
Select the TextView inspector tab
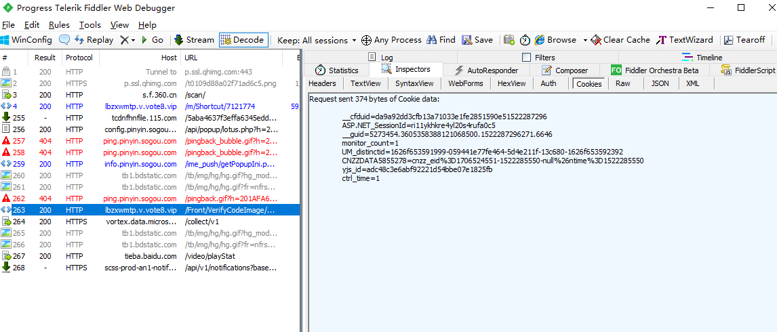(365, 83)
